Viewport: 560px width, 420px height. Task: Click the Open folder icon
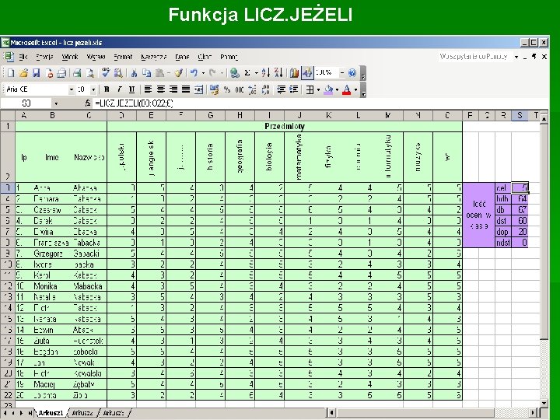coord(23,73)
